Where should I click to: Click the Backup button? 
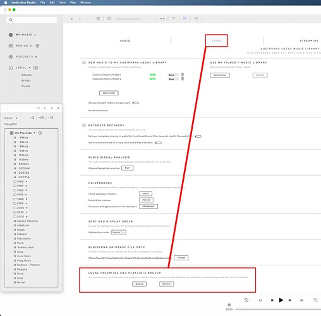point(139,284)
